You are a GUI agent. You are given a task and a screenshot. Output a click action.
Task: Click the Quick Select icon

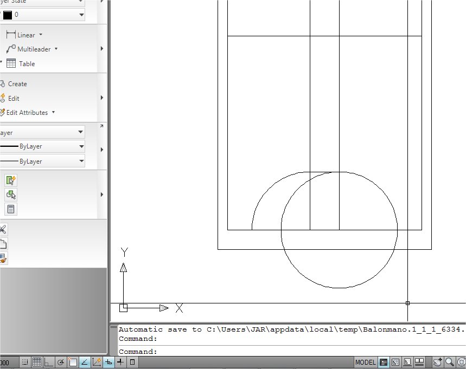click(x=11, y=180)
